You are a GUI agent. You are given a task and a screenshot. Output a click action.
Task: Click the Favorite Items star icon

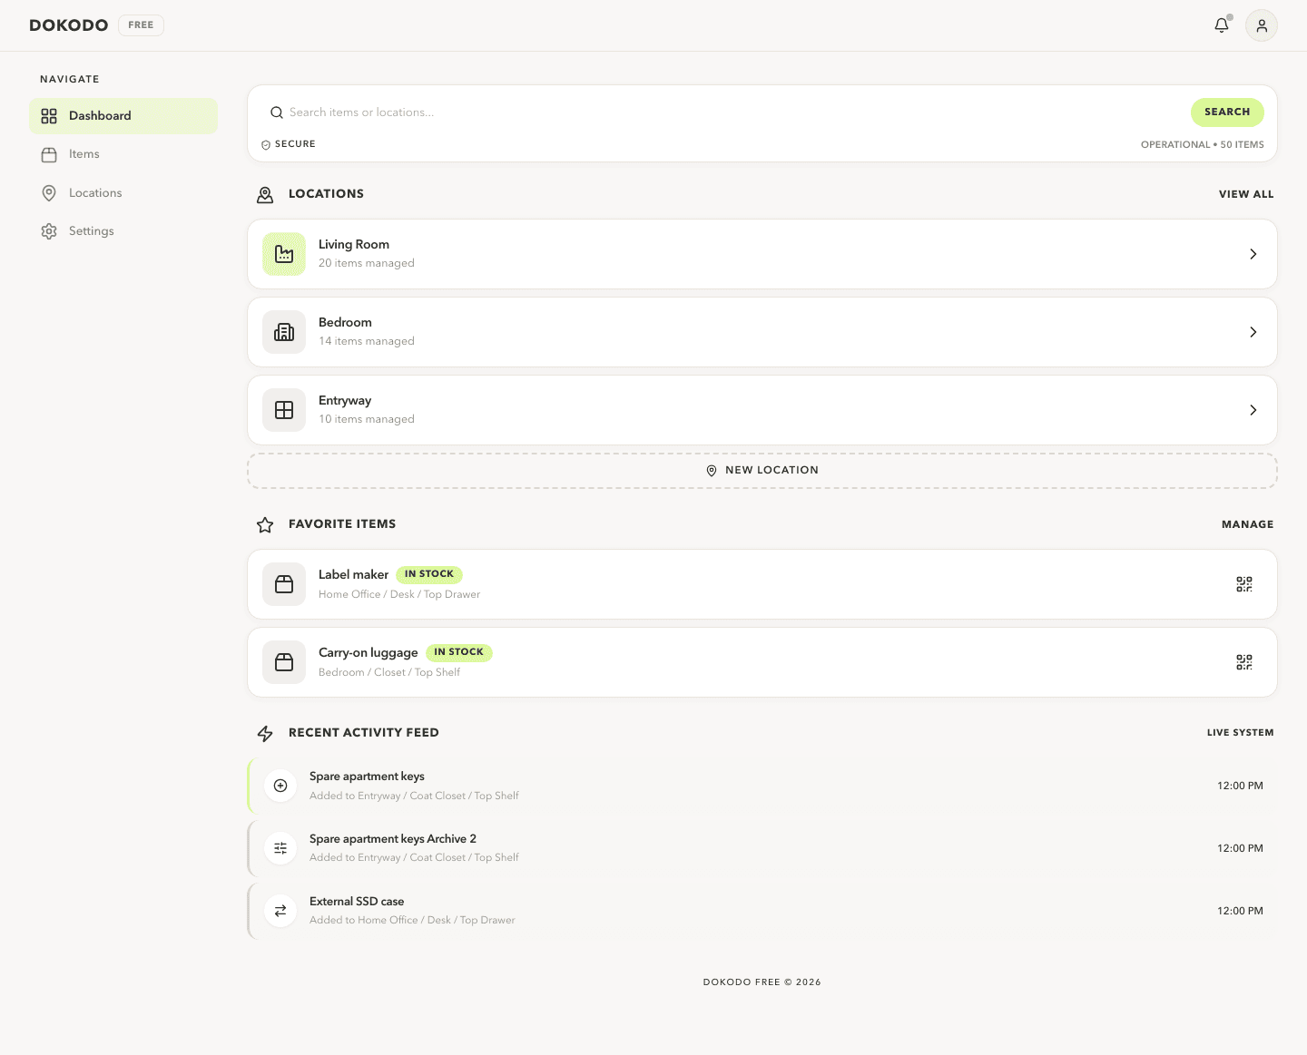tap(265, 524)
